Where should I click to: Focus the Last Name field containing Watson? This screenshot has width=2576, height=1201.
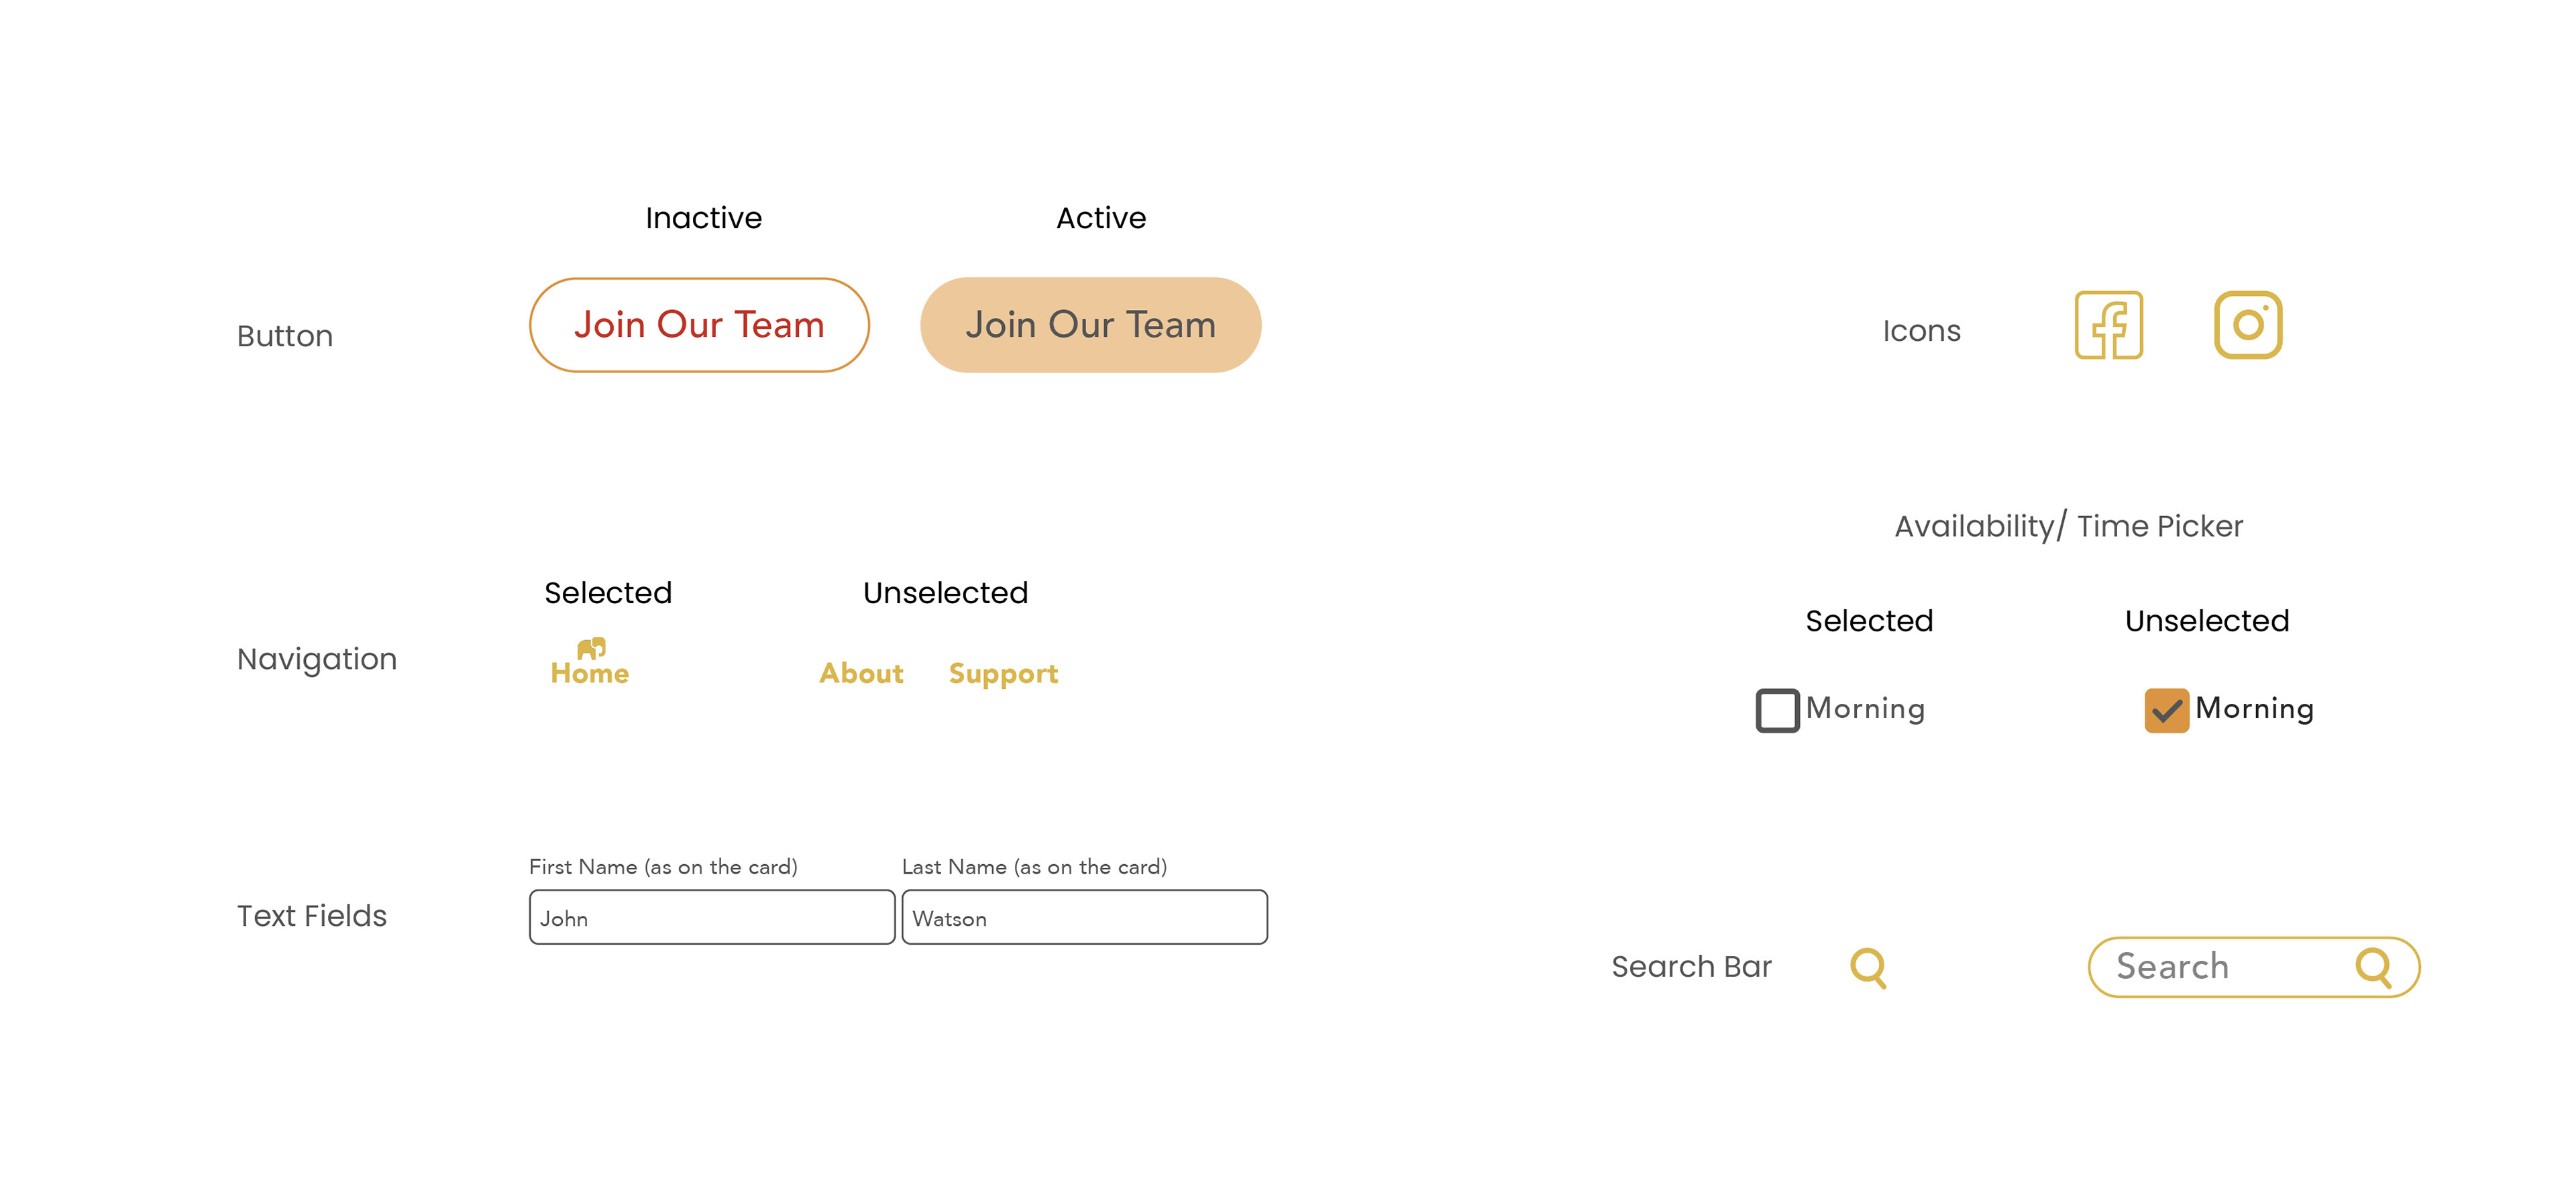click(x=1084, y=917)
